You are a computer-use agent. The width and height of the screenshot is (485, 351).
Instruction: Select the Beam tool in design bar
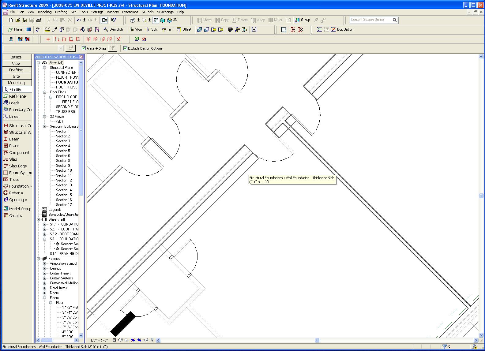[x=14, y=139]
